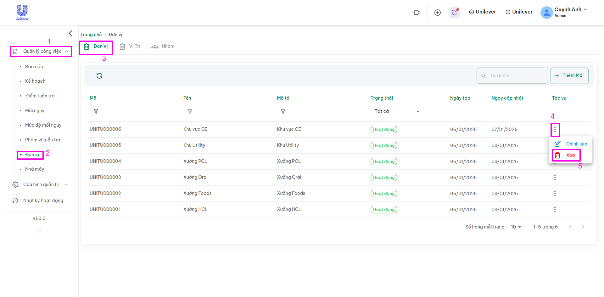Collapse the sidebar with the arrow icon
This screenshot has width=604, height=297.
[x=70, y=33]
